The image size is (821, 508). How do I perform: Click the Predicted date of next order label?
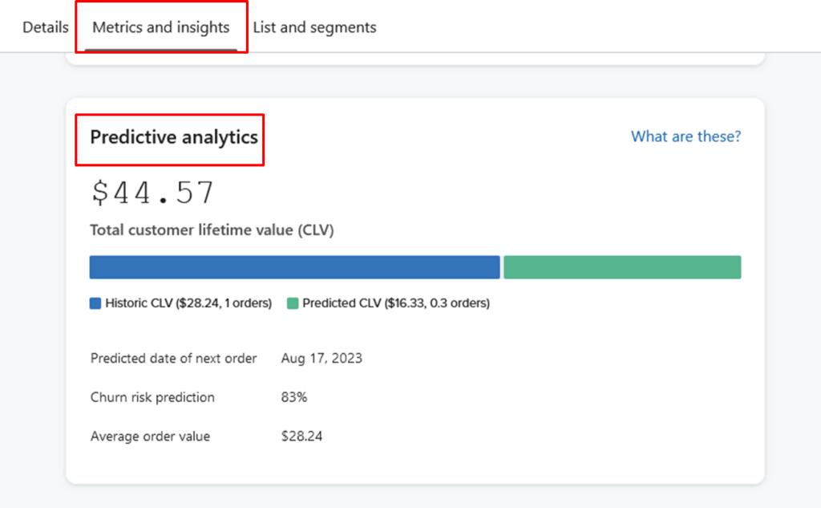click(173, 358)
